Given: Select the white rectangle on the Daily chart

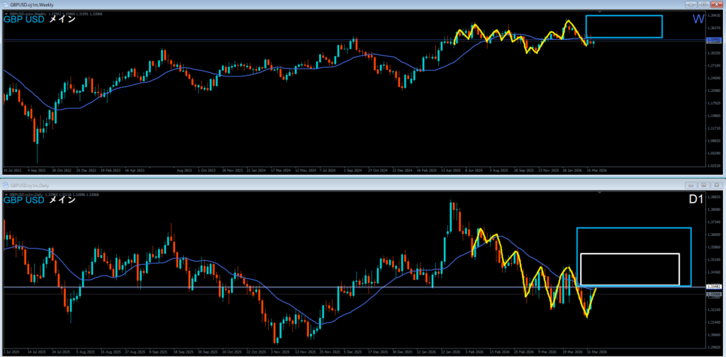Looking at the screenshot, I should click(x=630, y=254).
